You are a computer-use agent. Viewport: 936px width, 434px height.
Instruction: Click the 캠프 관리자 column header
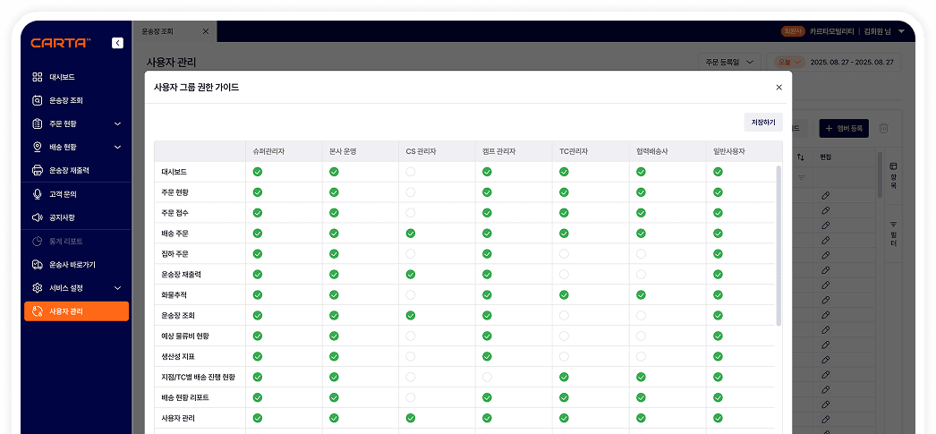pos(499,151)
